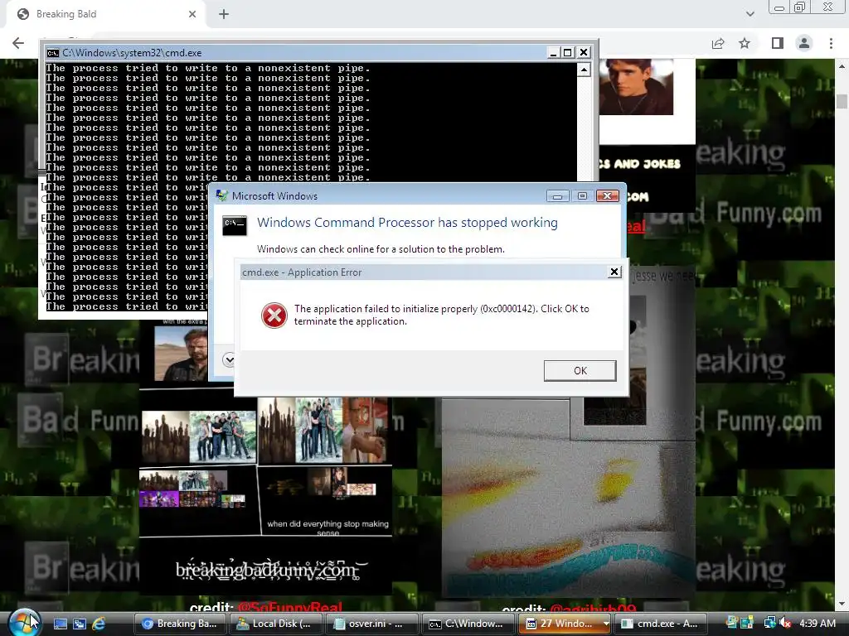Bookmark this page with the star icon

coord(745,43)
